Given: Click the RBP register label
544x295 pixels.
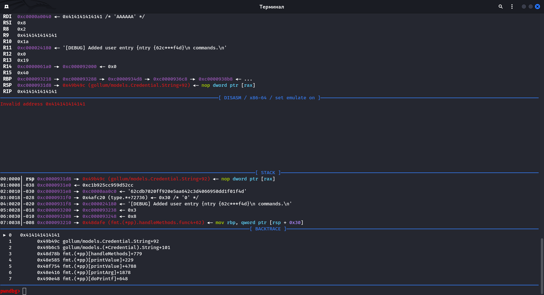Looking at the screenshot, I should (x=7, y=79).
